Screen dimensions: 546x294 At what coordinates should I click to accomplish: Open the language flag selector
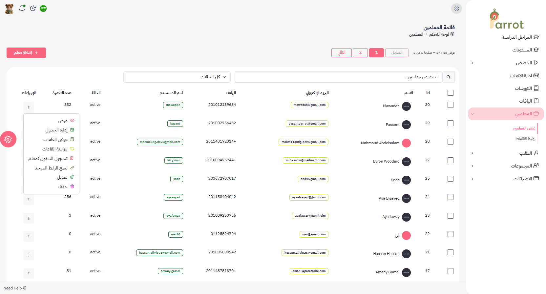pyautogui.click(x=43, y=9)
